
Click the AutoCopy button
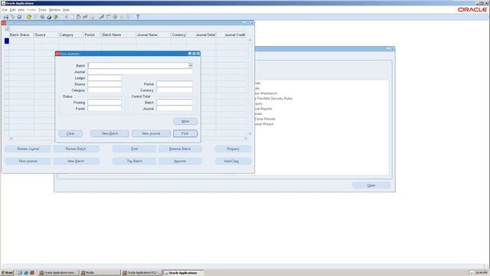[x=233, y=161]
